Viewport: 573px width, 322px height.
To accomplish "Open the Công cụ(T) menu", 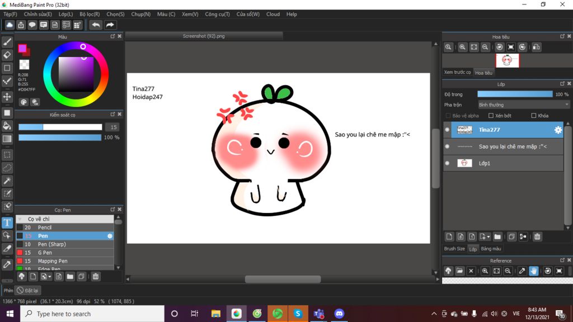I will [217, 14].
